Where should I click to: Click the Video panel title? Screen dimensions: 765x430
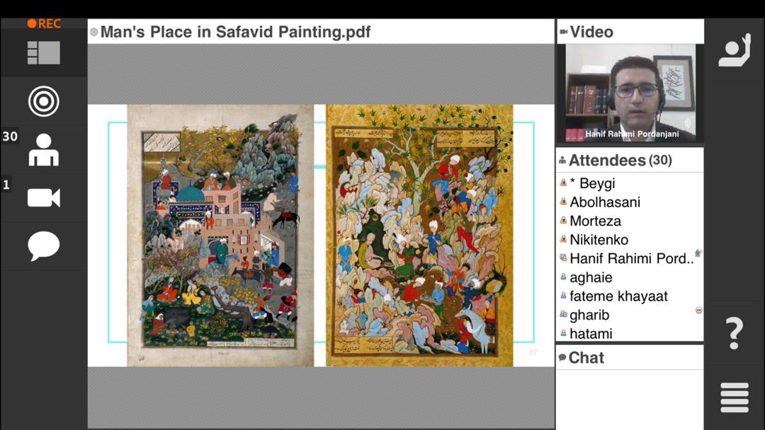pos(591,32)
